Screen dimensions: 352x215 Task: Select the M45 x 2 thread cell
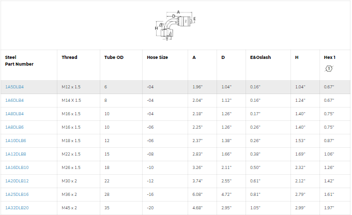point(69,208)
